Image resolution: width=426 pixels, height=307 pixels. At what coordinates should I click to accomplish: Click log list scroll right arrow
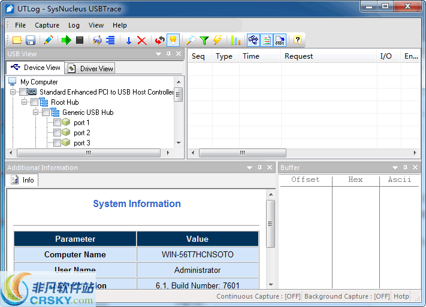pos(415,153)
